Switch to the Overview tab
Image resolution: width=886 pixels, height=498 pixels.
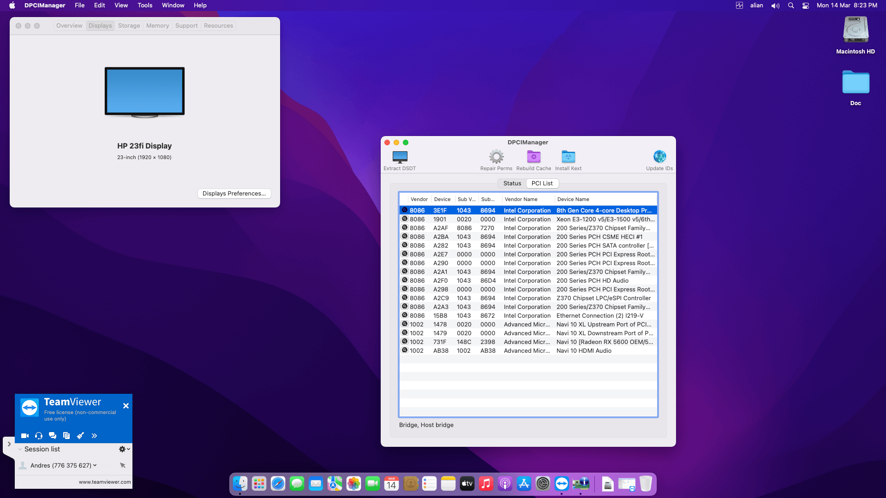[x=69, y=26]
